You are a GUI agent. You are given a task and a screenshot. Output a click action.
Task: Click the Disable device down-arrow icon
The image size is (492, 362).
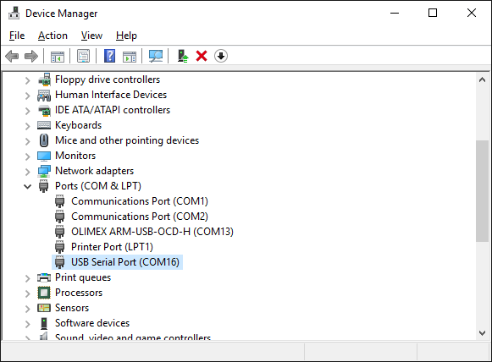click(x=221, y=56)
